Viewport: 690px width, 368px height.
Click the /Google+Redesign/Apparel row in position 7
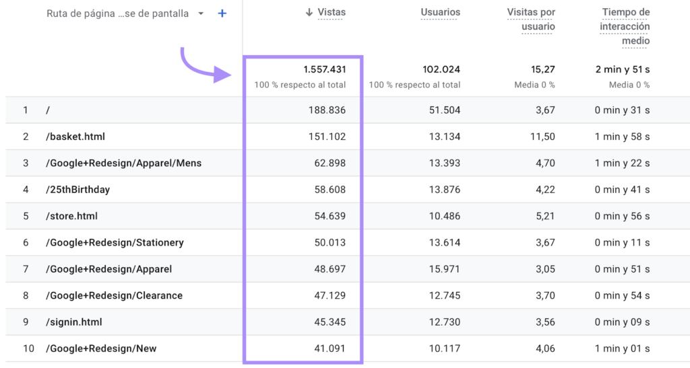click(x=108, y=269)
